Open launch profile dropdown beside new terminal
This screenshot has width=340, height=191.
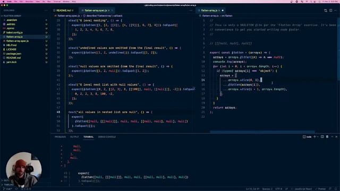tap(318, 137)
